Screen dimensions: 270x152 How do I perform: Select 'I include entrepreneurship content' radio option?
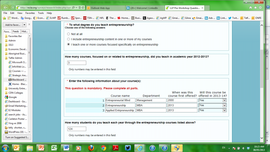(x=69, y=39)
